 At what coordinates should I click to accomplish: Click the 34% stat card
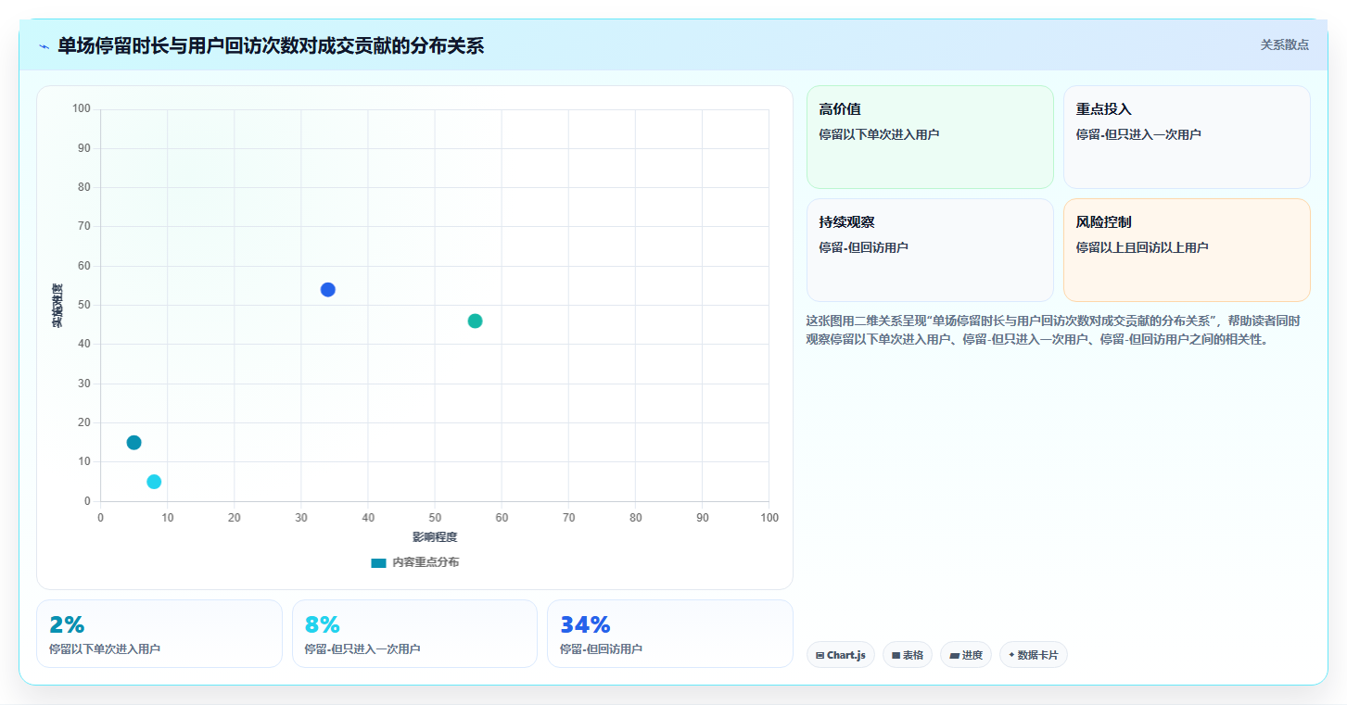click(x=670, y=634)
